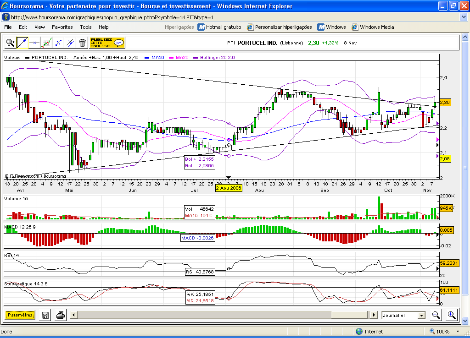Screen dimensions: 470x338
Task: Click the Bollinger 20 2.0 legend label
Action: tap(217, 57)
